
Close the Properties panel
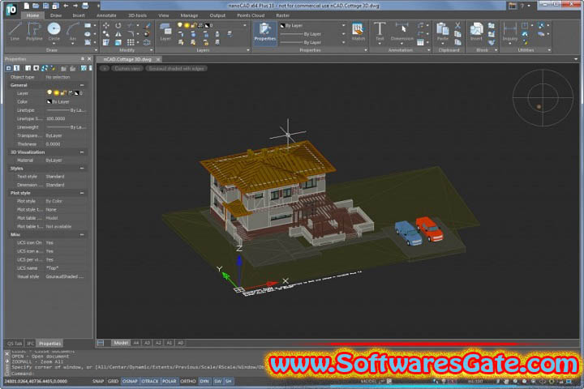[x=89, y=59]
